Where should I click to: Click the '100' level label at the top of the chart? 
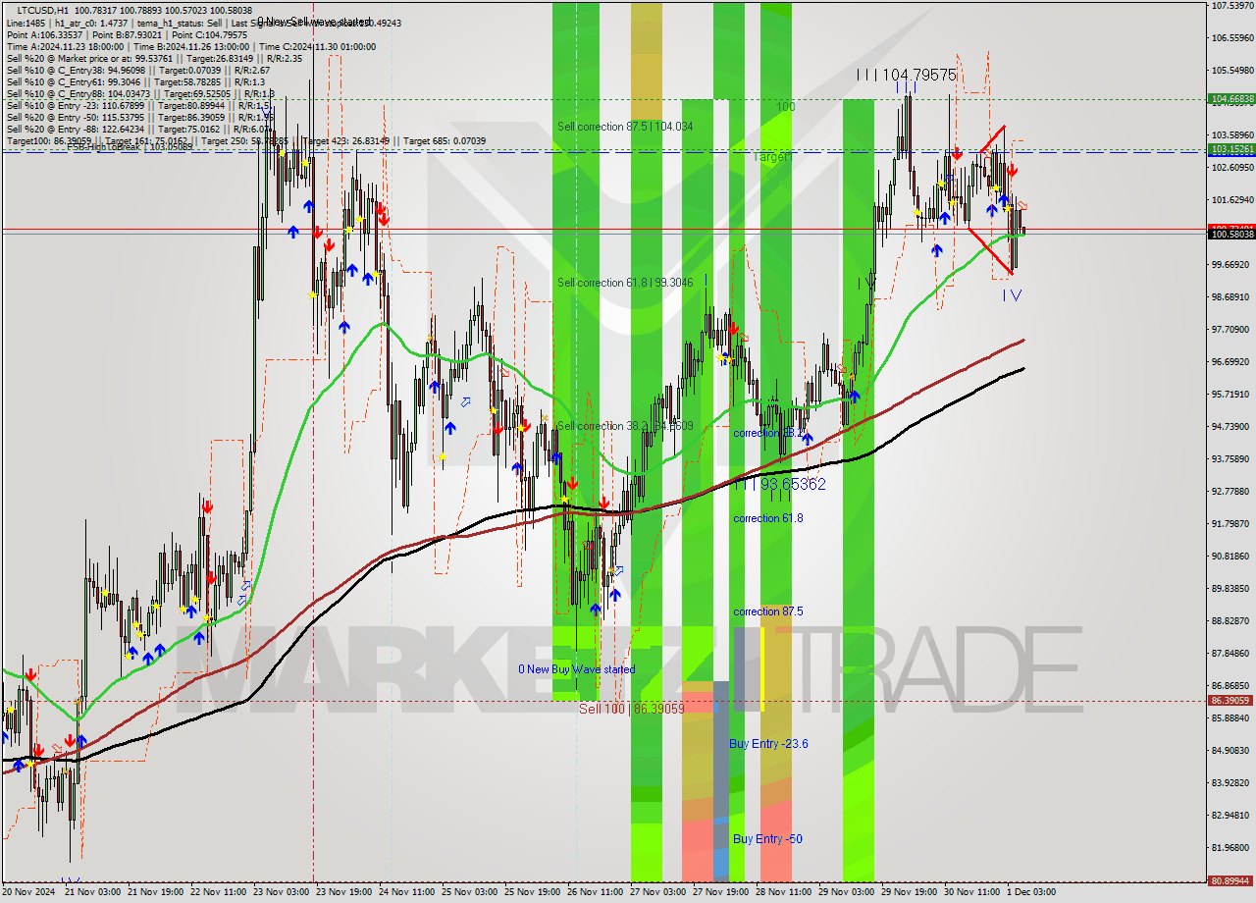[786, 107]
